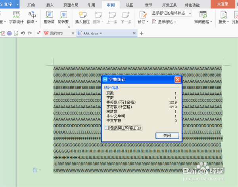Click the export to PDF icon
238x187 pixels.
click(x=3, y=33)
